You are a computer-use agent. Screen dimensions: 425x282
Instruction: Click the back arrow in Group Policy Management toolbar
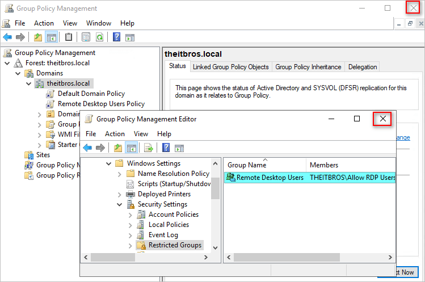click(7, 37)
